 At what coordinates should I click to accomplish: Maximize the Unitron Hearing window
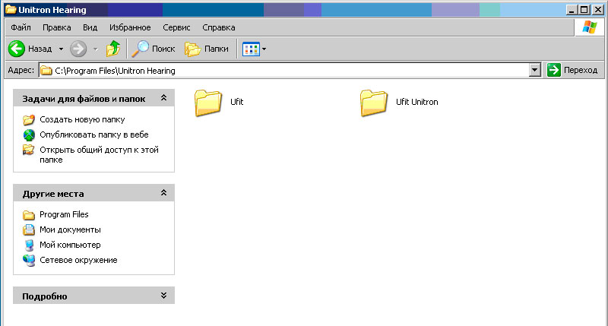584,10
